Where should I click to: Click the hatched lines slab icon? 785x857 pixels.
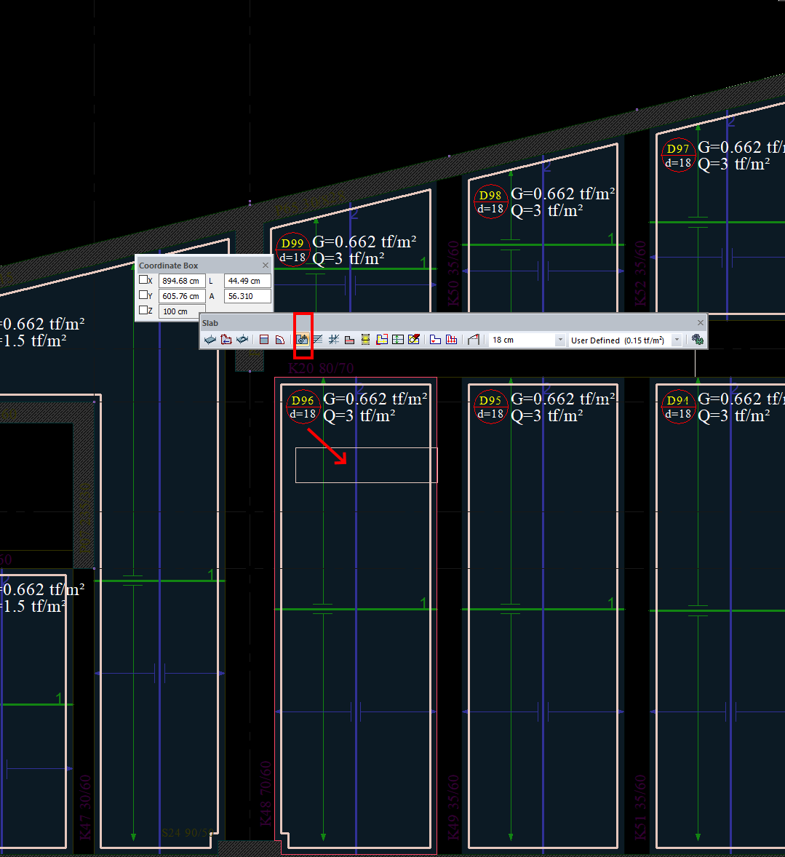coord(317,340)
